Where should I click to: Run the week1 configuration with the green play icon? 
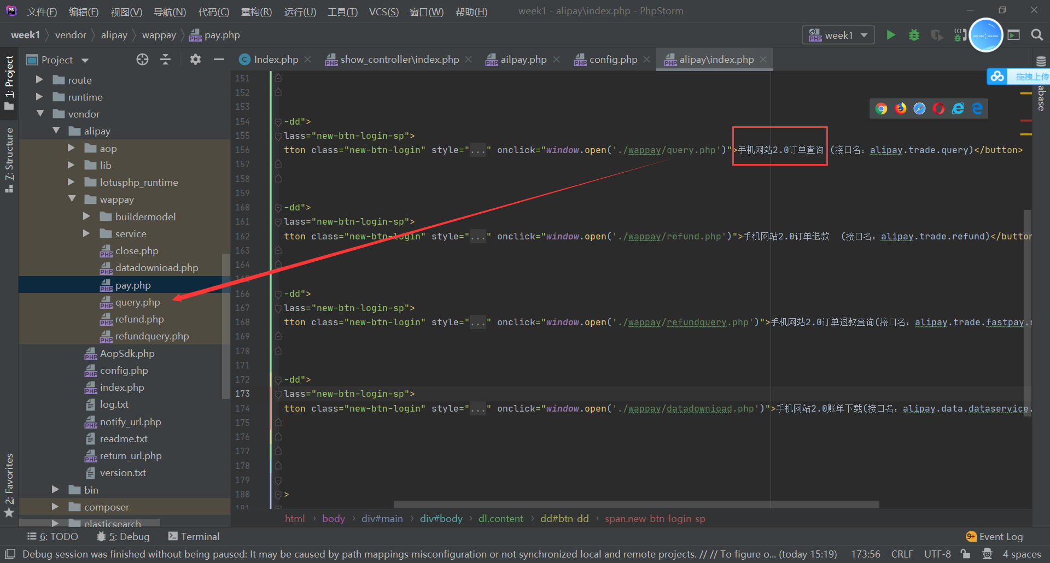coord(891,35)
